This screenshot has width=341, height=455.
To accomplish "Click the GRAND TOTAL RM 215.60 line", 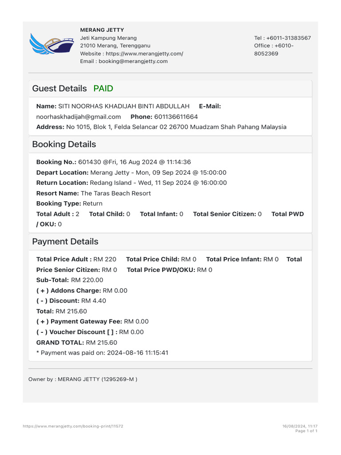I will click(76, 342).
